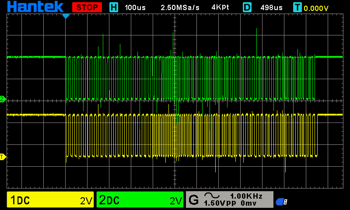Select the yellow channel 1 DC 2V box
Image resolution: width=350 pixels, height=210 pixels.
point(50,199)
